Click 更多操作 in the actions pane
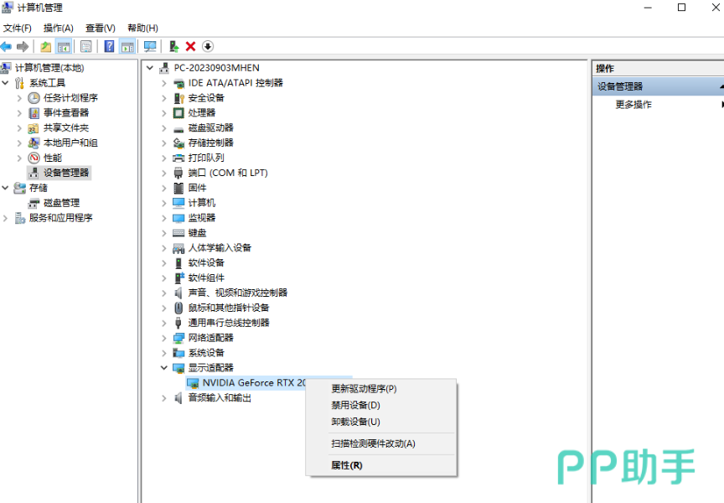The width and height of the screenshot is (724, 503). click(x=633, y=105)
